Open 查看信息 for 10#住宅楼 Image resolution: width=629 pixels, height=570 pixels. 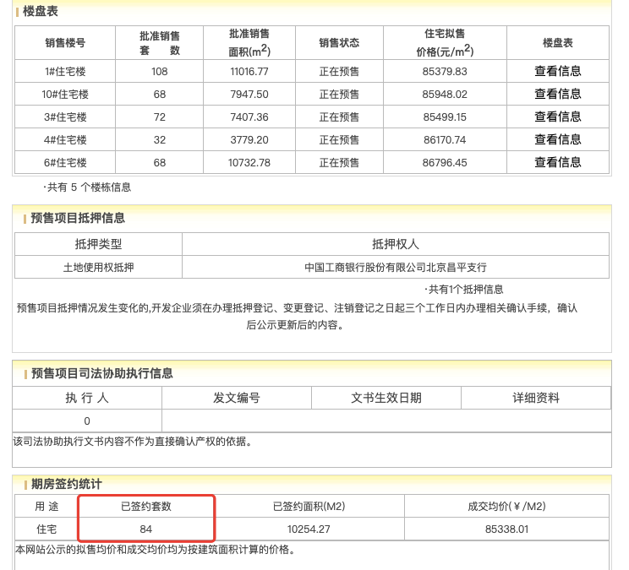[557, 94]
